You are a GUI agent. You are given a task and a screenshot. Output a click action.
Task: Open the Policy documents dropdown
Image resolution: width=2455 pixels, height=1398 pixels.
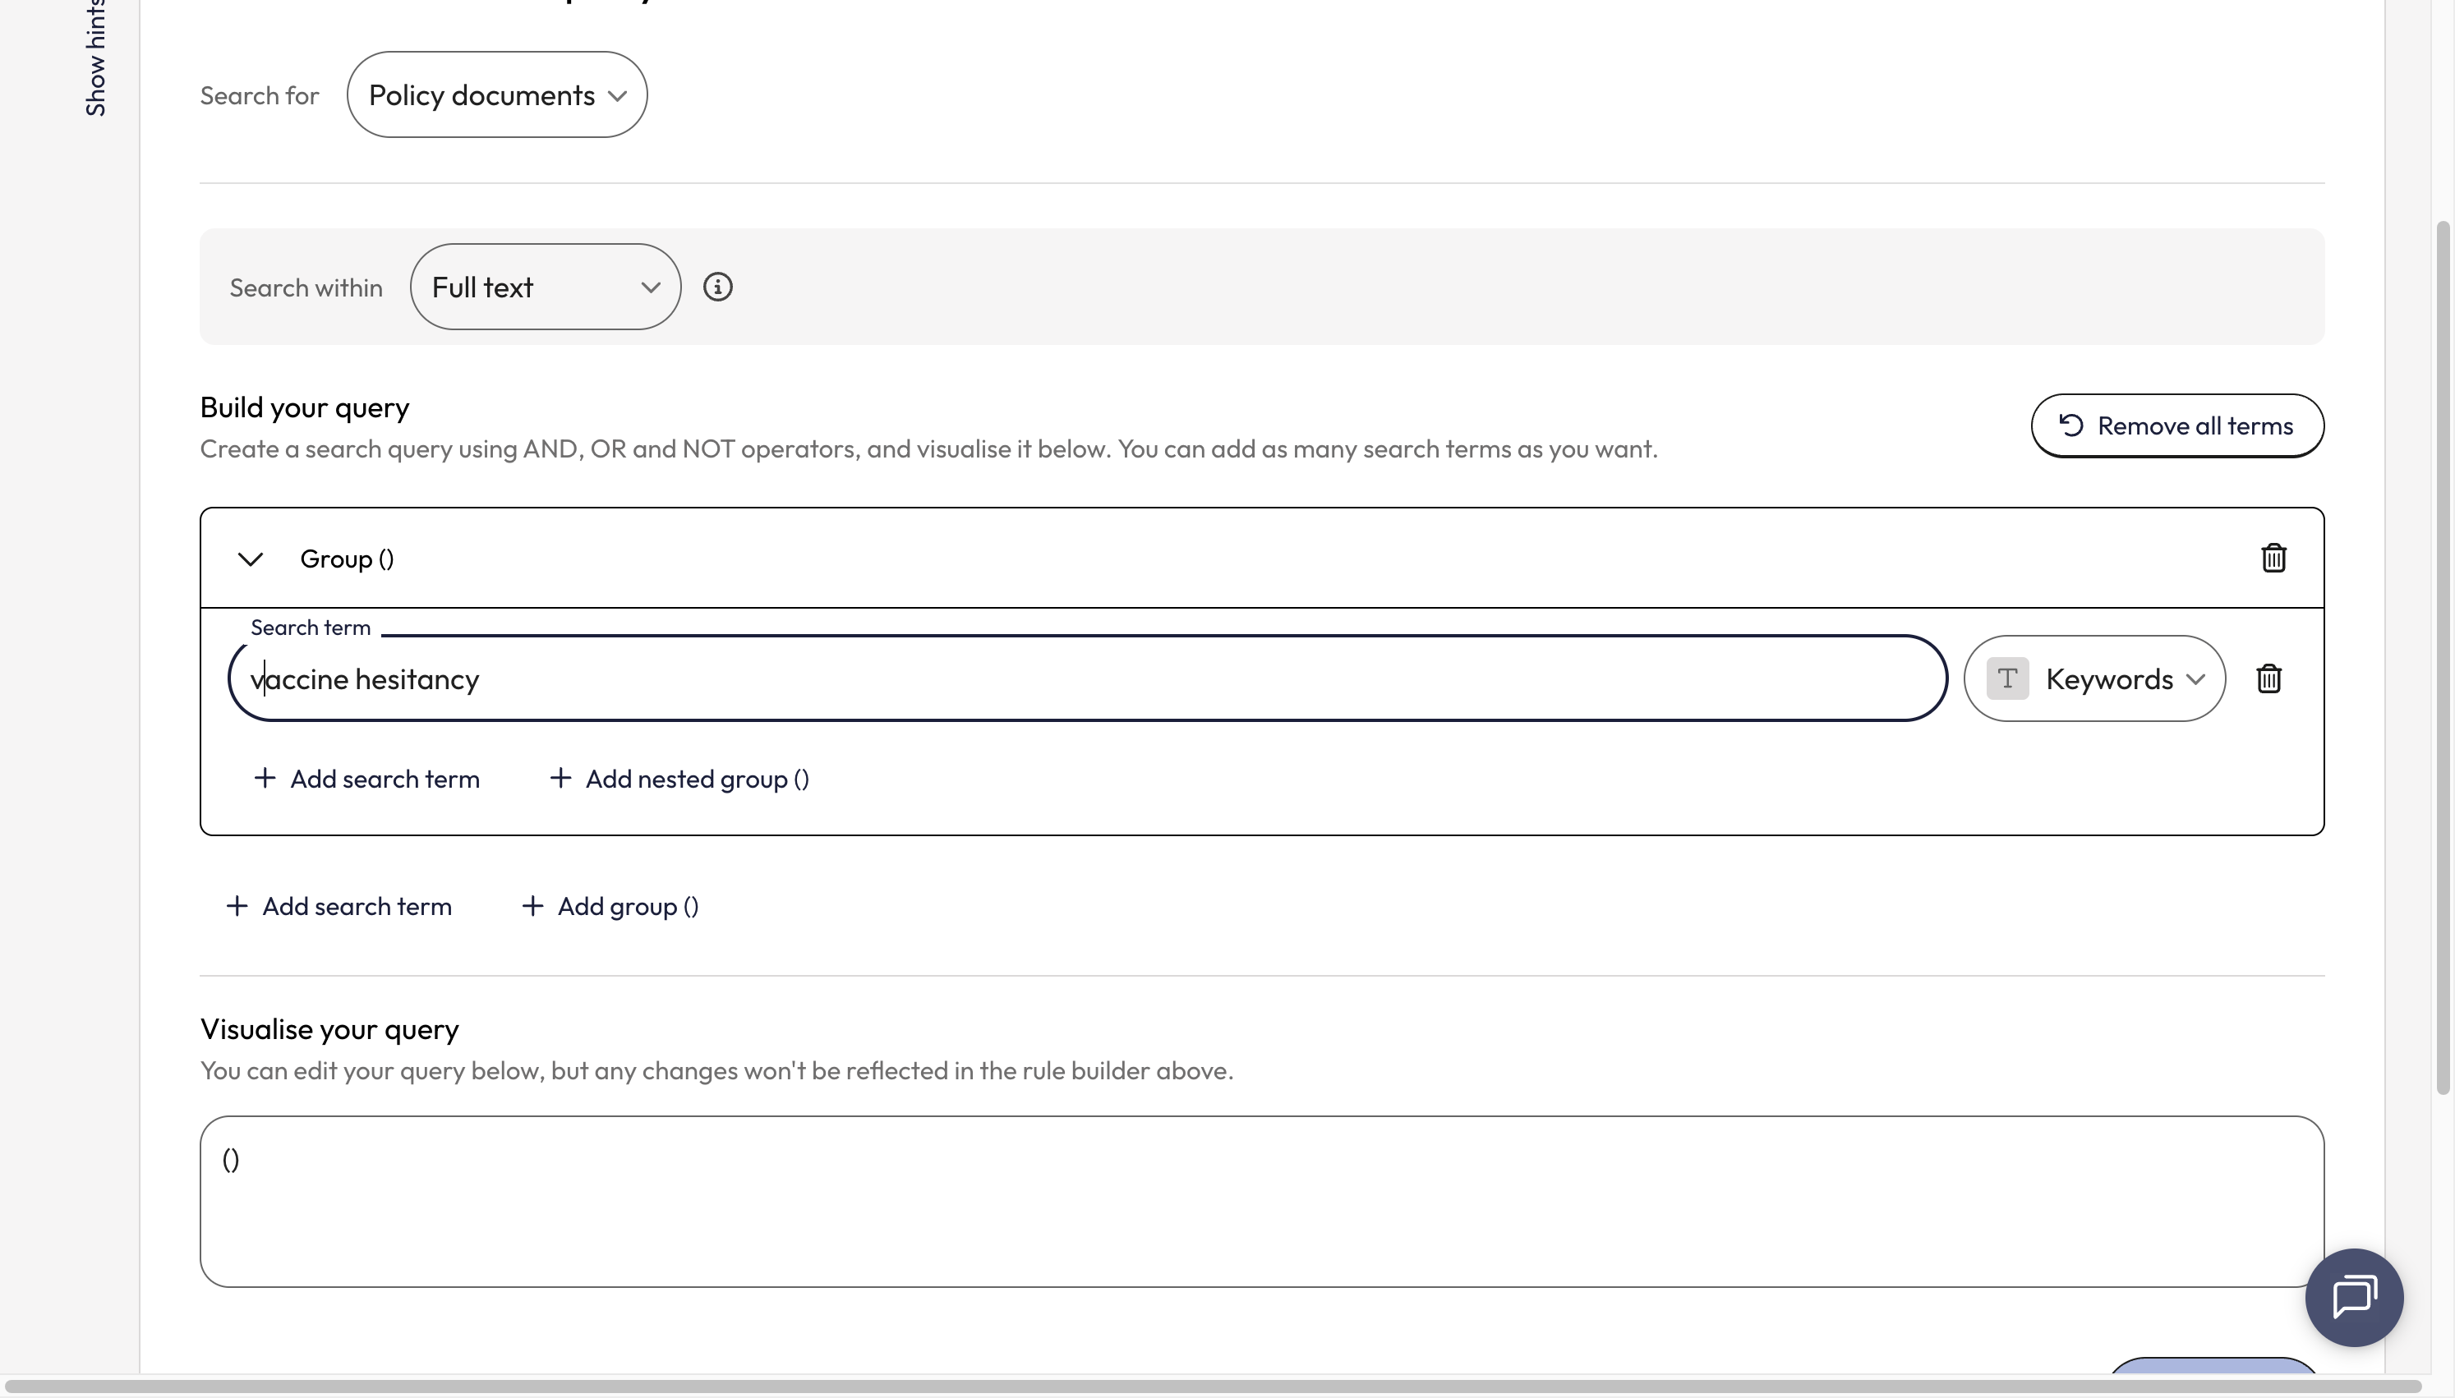[x=496, y=95]
